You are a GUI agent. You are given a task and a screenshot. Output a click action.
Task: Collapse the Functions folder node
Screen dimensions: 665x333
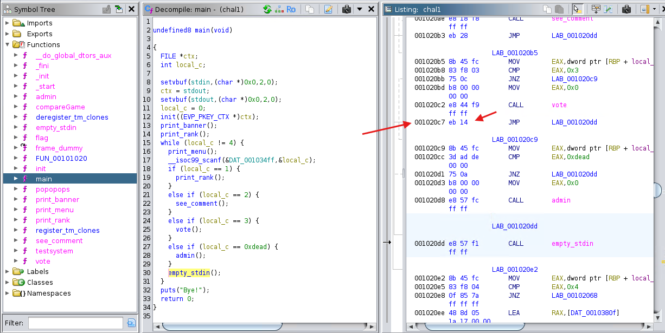tap(7, 45)
